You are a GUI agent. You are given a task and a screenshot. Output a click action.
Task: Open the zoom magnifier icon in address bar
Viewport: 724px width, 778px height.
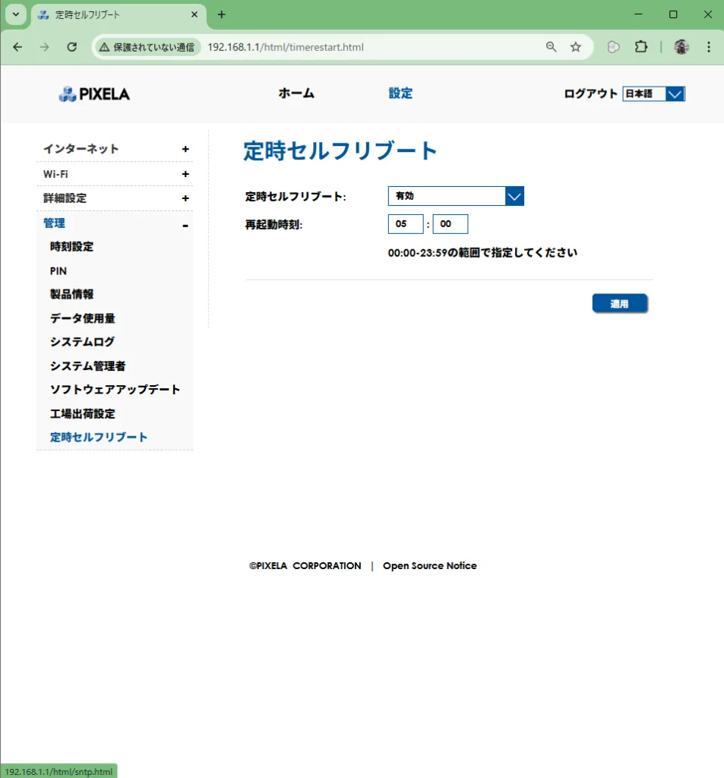(x=551, y=47)
